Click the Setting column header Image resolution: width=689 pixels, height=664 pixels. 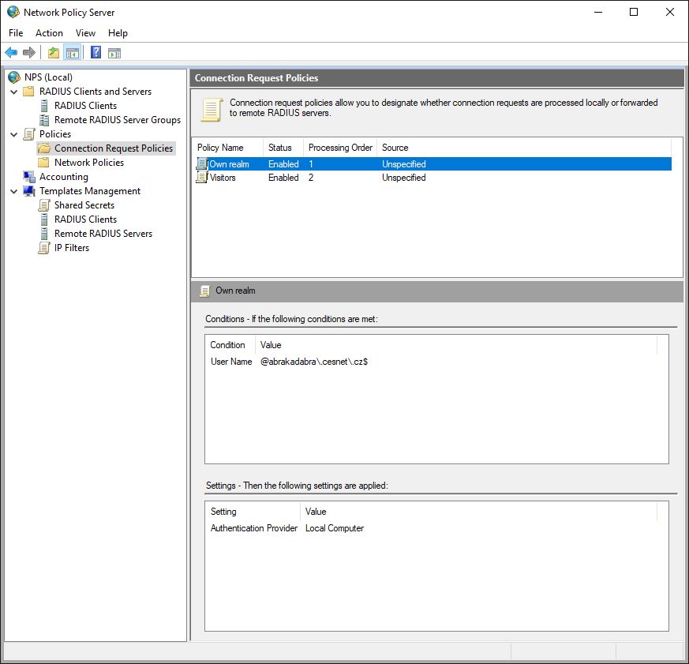[253, 512]
